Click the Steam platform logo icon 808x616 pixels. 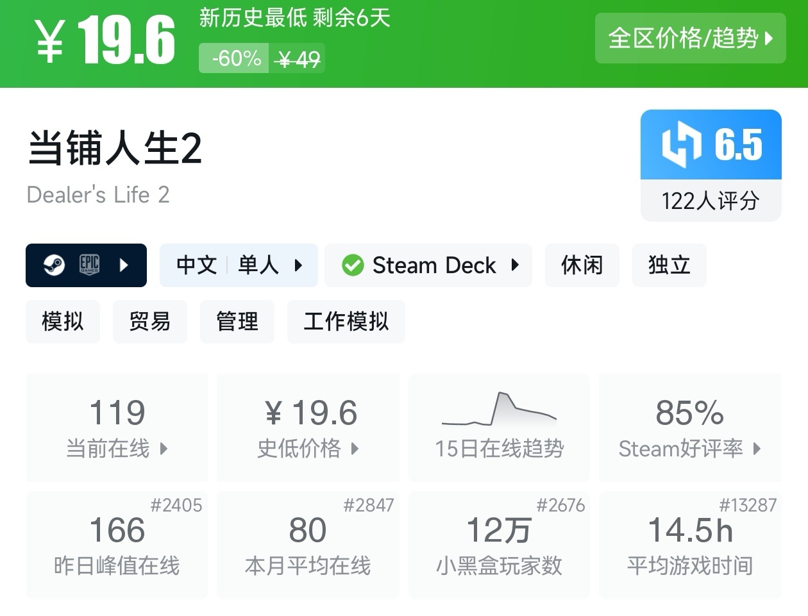coord(54,265)
